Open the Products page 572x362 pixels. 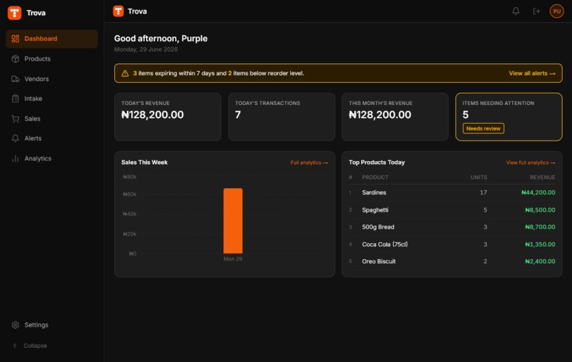pyautogui.click(x=52, y=59)
